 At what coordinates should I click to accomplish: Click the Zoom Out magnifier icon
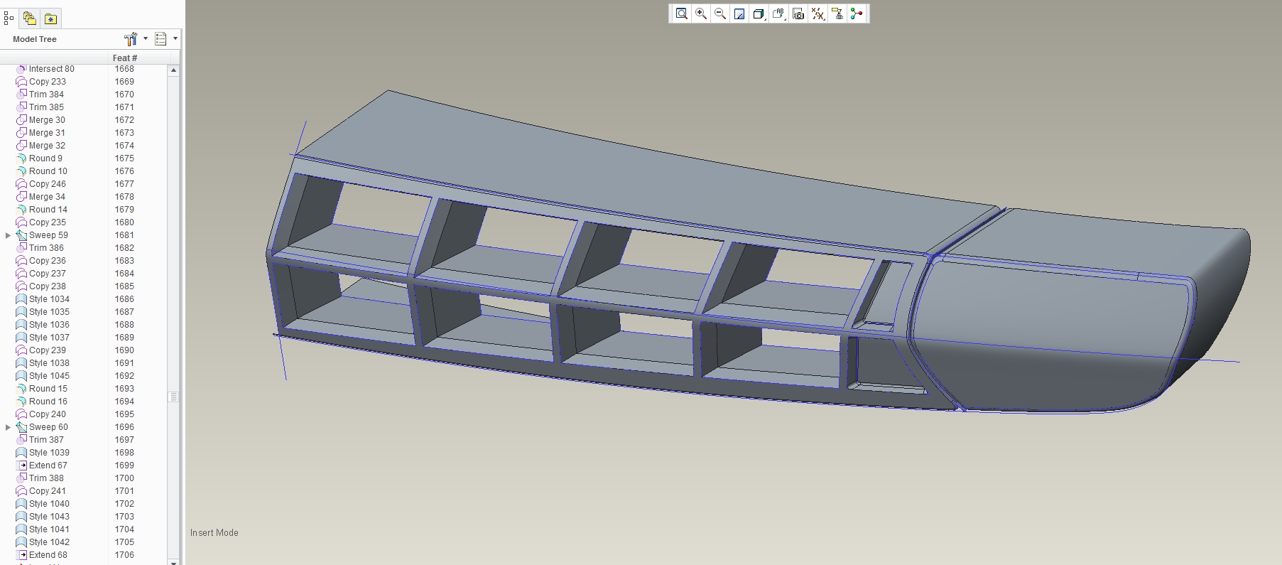pyautogui.click(x=720, y=14)
